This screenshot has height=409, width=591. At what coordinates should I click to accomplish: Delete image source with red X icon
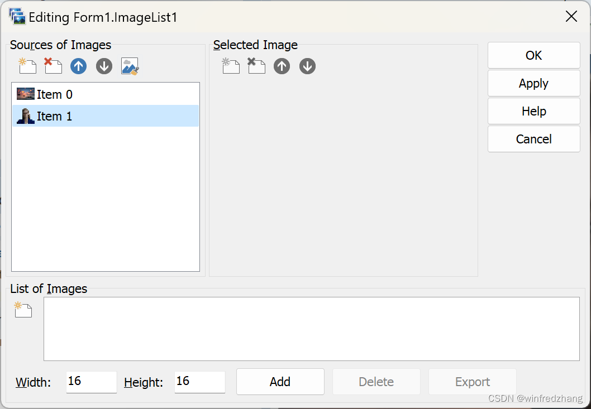click(x=53, y=66)
